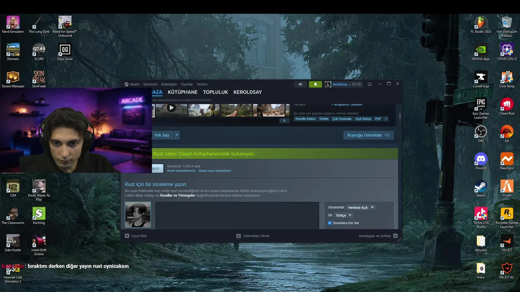Viewport: 520px width, 292px height.
Task: Open Kendi istatistikleriniz link
Action: click(181, 171)
